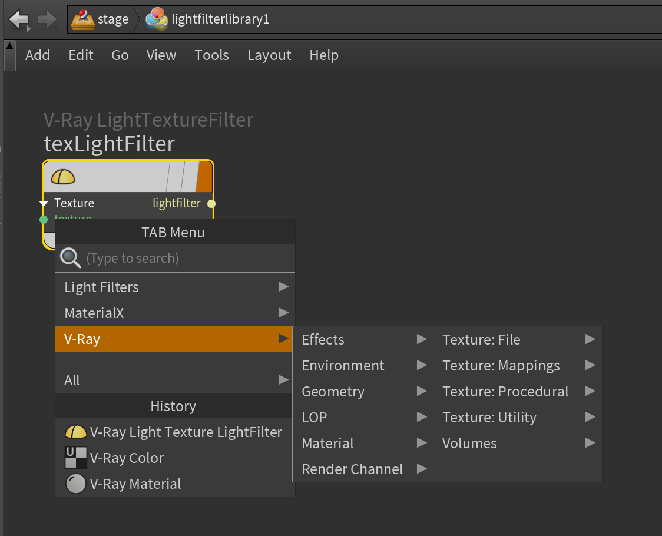Open the Help menu

[324, 55]
